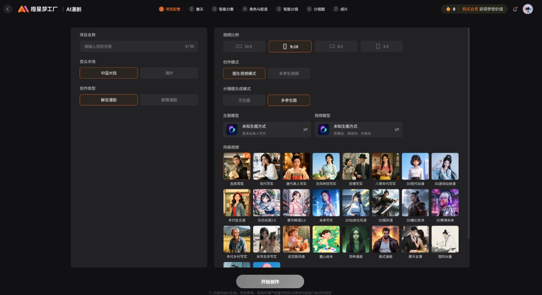Go to step 1 项目配置
Viewport: 542px width, 295px height.
pos(170,9)
